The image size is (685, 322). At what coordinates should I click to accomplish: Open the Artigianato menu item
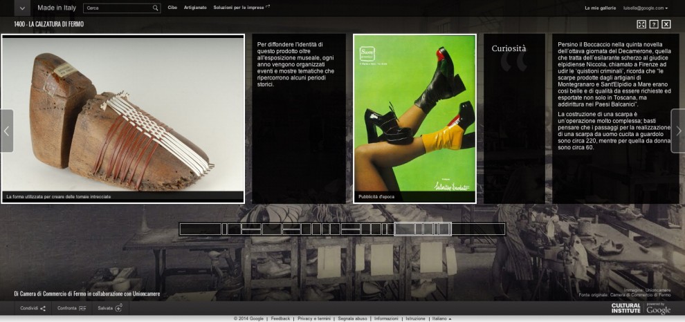195,8
